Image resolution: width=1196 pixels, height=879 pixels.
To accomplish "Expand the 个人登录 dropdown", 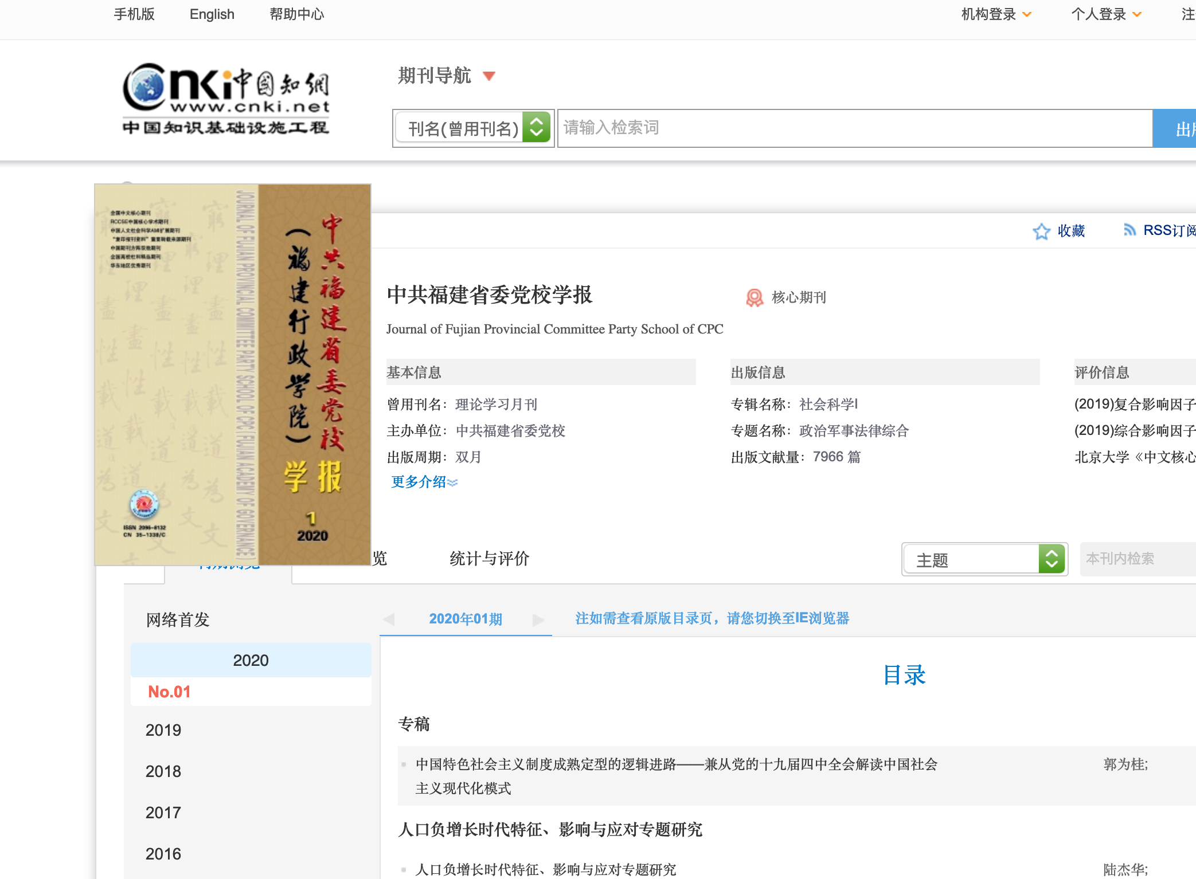I will 1107,14.
